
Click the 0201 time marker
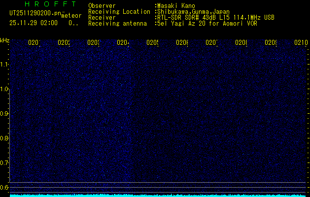tap(34, 42)
